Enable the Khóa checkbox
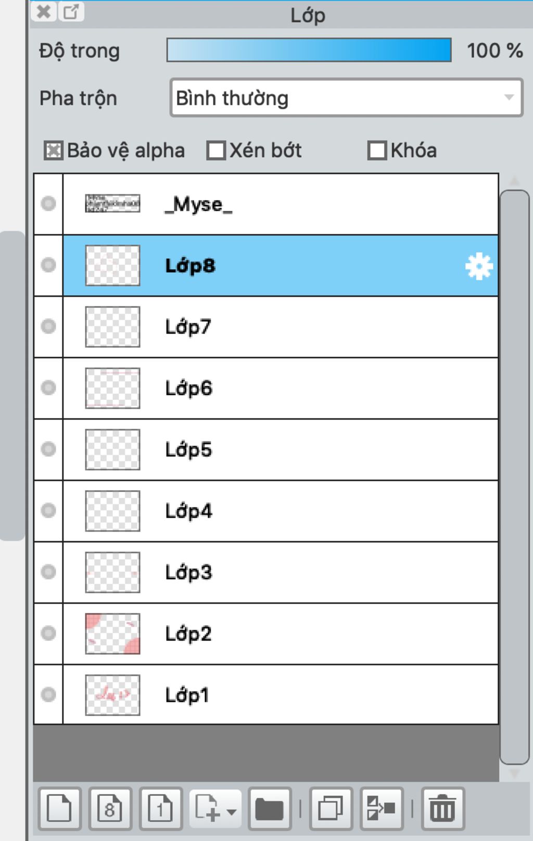 point(377,150)
